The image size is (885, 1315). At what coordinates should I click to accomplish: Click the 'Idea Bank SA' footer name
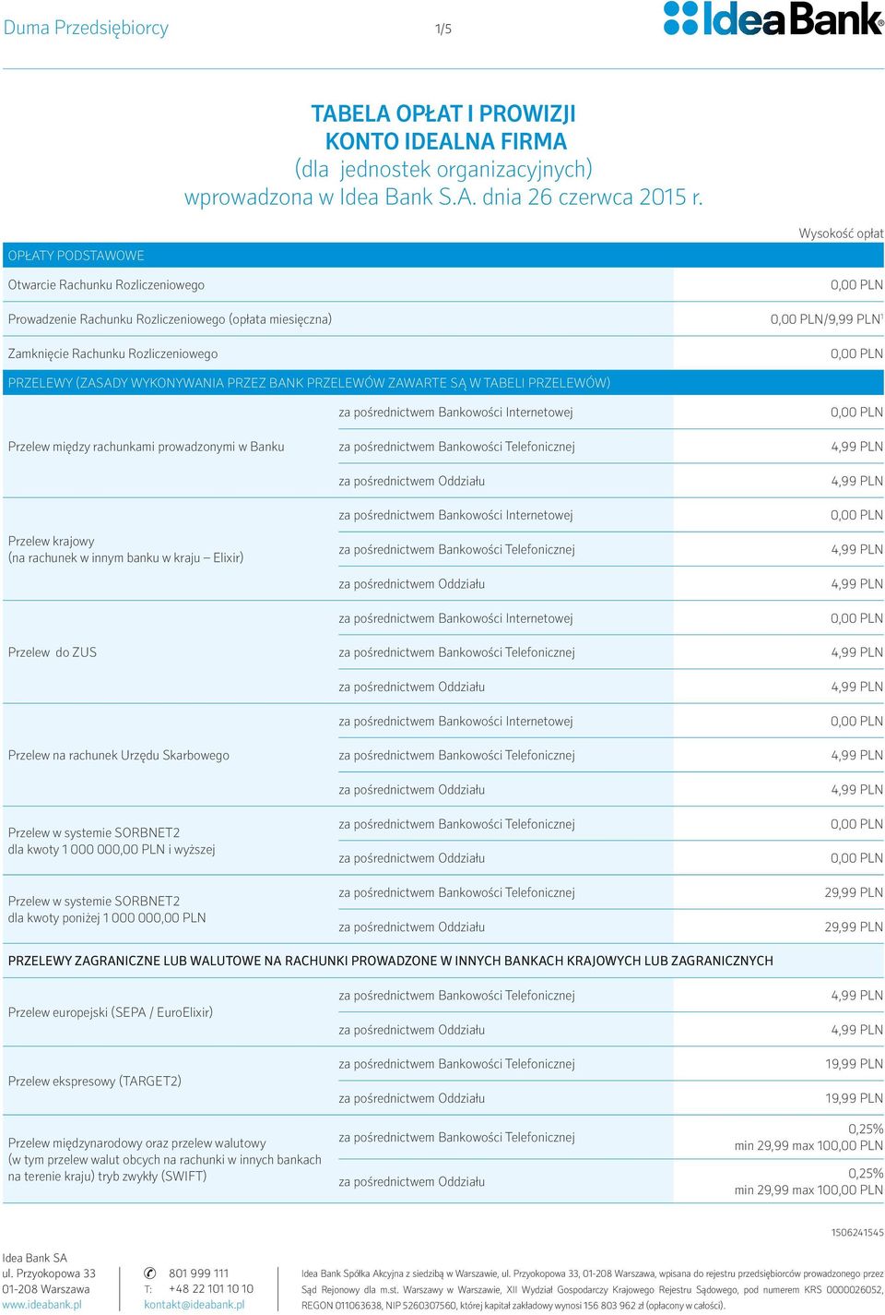(35, 1258)
